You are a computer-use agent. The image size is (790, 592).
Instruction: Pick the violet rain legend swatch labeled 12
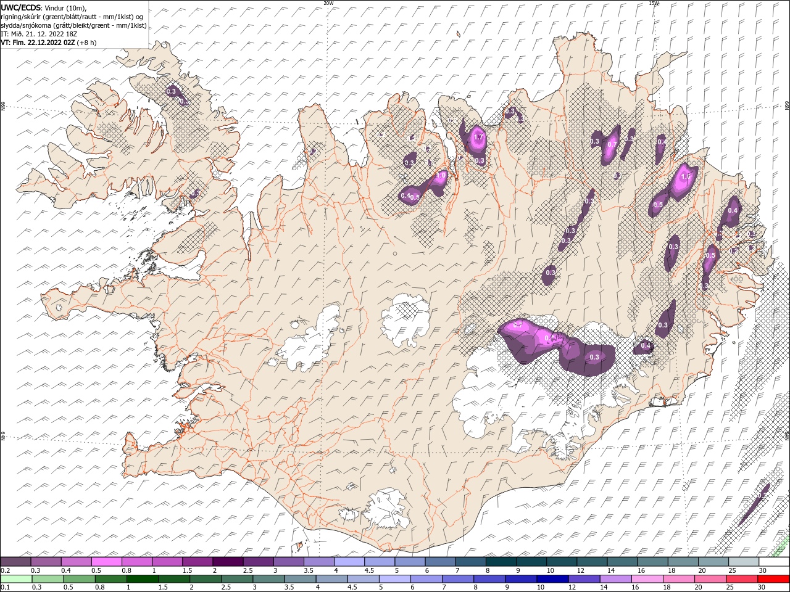pos(584,579)
